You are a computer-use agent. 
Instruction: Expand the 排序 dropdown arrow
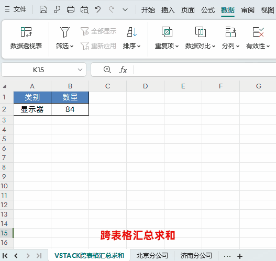(x=139, y=46)
